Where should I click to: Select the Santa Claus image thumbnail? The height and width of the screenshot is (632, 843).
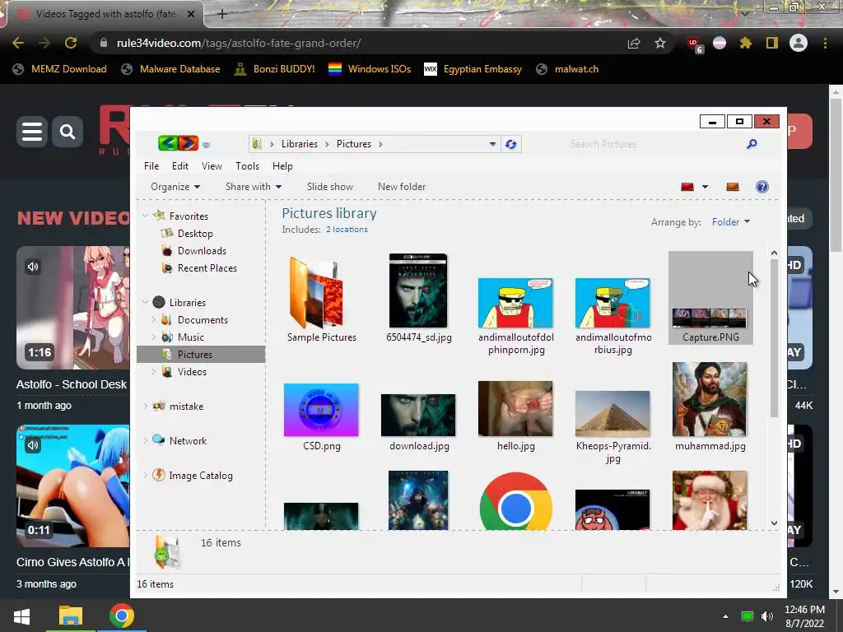(710, 500)
